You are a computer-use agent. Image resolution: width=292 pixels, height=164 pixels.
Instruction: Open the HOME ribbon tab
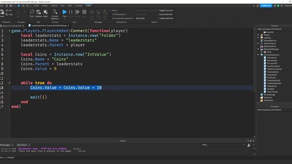click(x=36, y=6)
